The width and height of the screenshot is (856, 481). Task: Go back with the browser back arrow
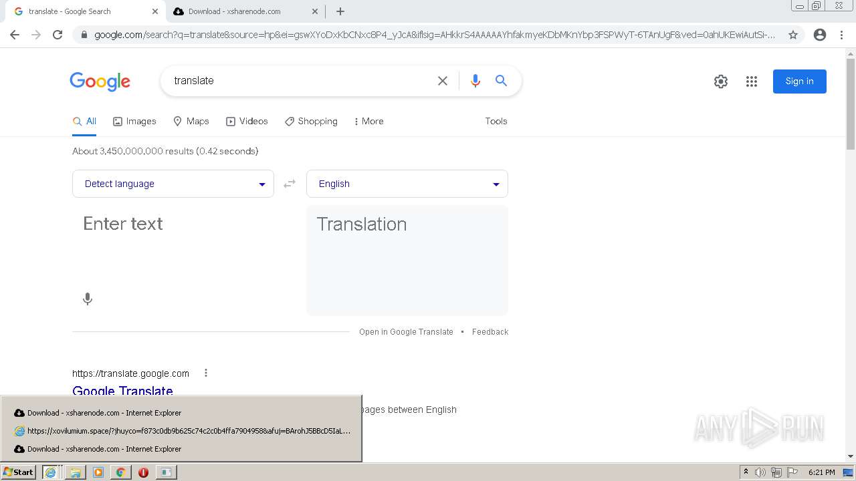coord(15,35)
